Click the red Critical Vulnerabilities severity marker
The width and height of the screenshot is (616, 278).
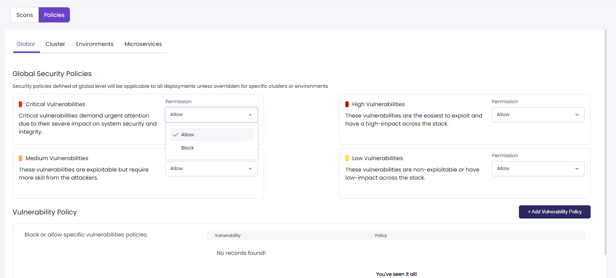(21, 104)
